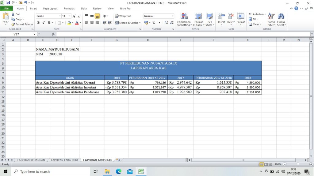Expand the Name Box dropdown arrow
Screen dimensions: 314x176
pyautogui.click(x=34, y=34)
